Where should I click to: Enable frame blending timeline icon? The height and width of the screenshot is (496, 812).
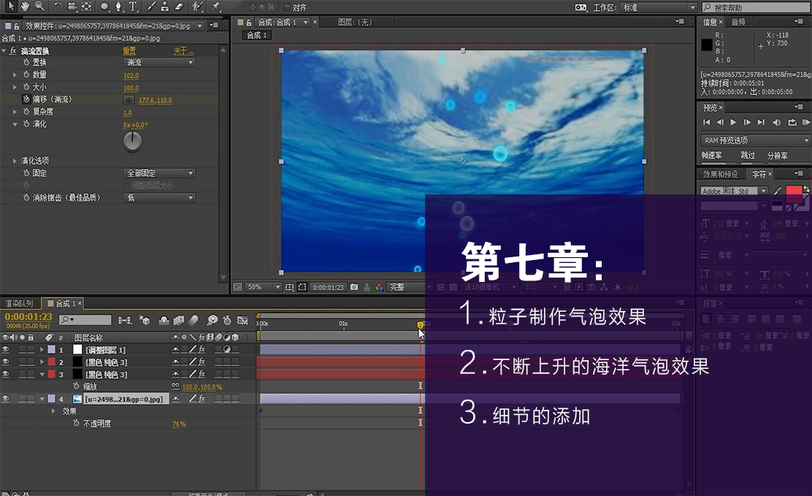(x=179, y=320)
